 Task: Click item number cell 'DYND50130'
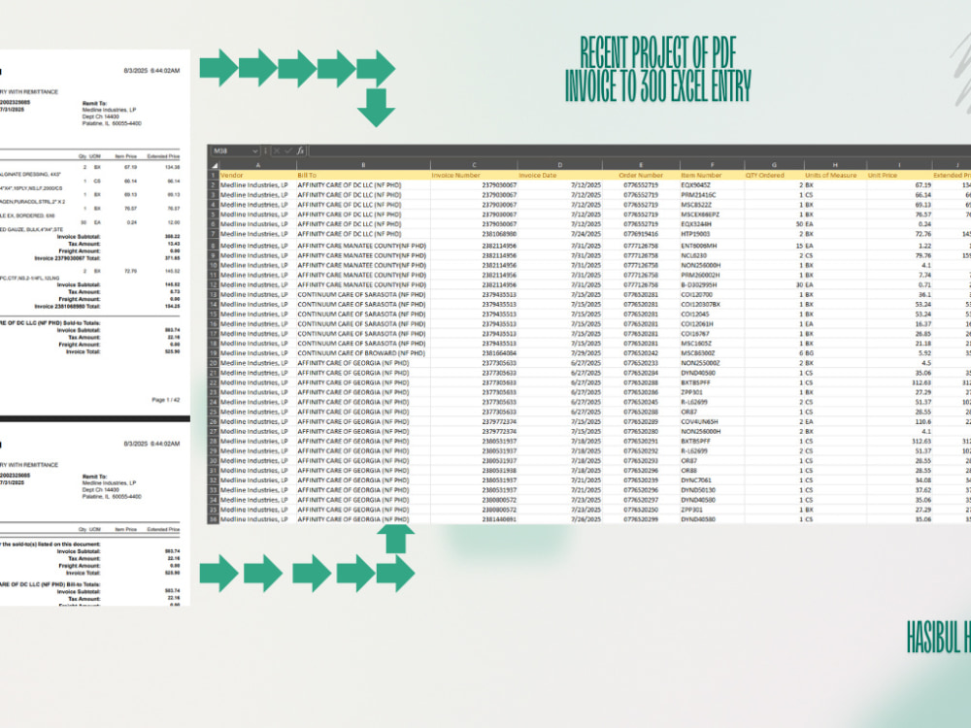712,489
